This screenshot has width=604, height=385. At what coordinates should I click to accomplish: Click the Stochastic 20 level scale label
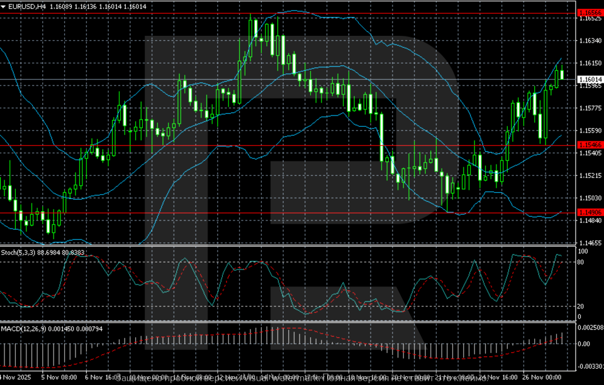tap(582, 306)
